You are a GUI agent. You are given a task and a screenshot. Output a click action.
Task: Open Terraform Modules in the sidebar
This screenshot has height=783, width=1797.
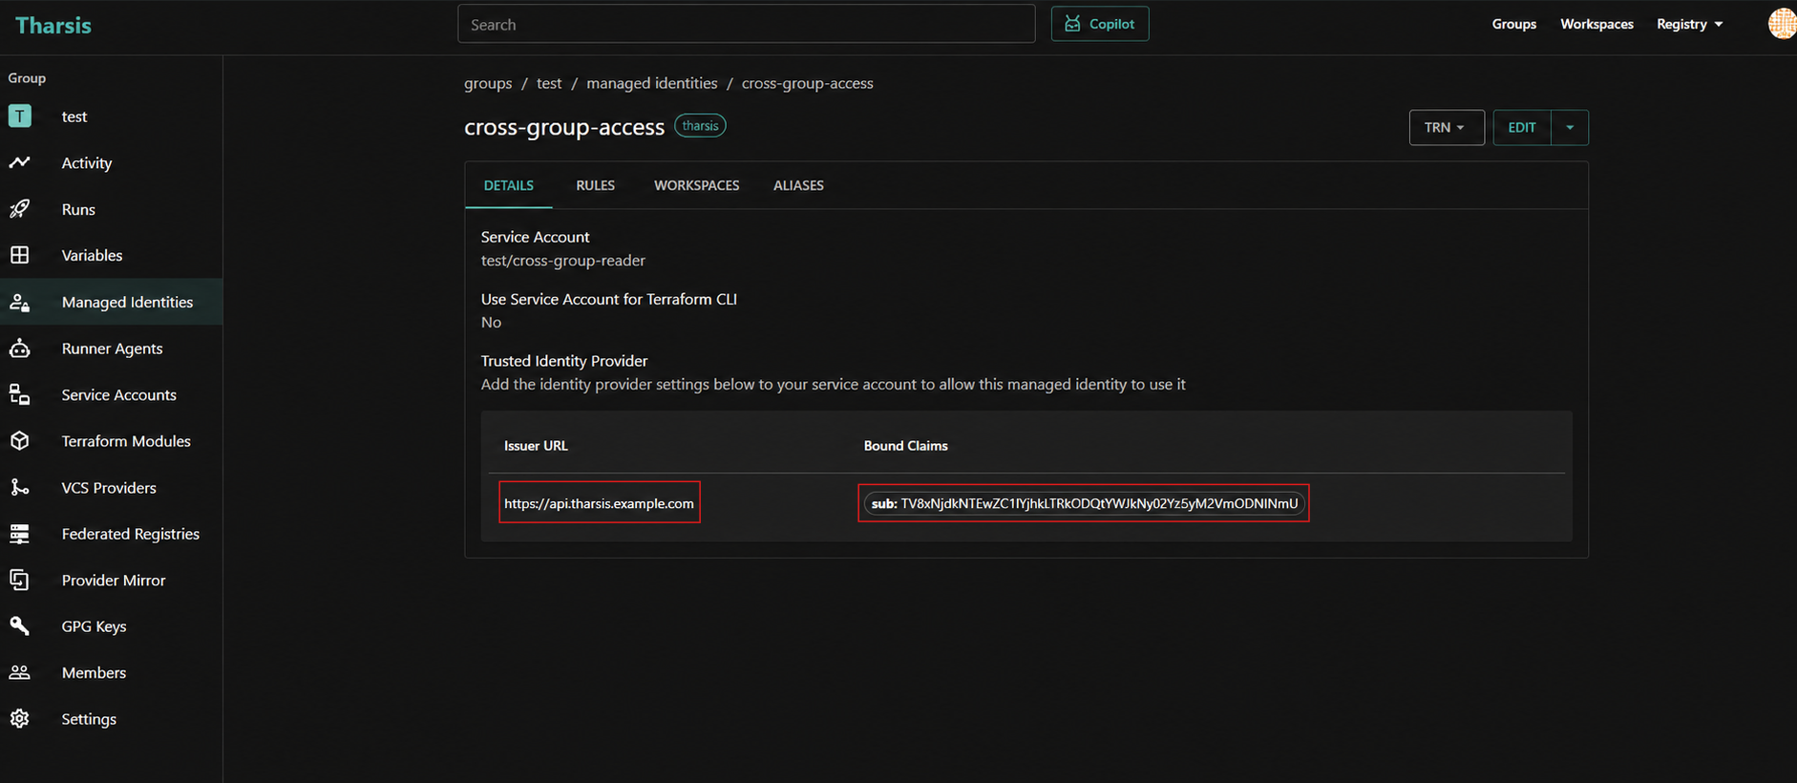pos(112,441)
